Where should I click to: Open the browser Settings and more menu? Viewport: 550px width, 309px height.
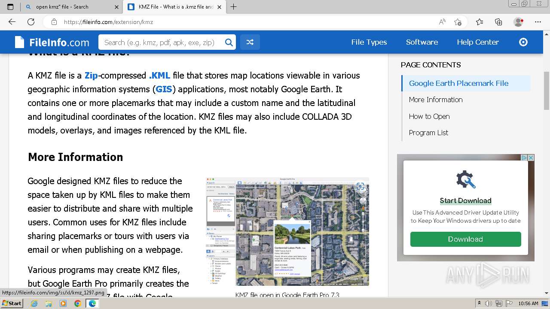coord(538,22)
